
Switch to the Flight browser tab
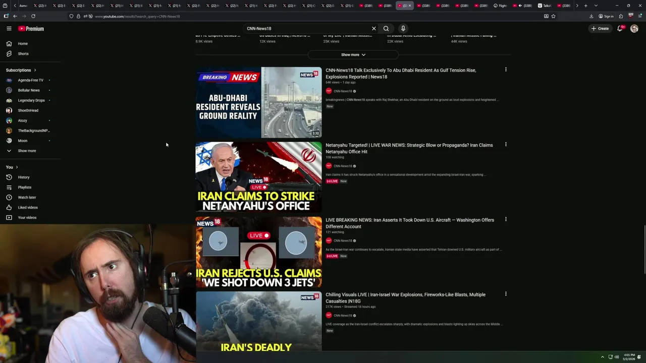point(500,6)
